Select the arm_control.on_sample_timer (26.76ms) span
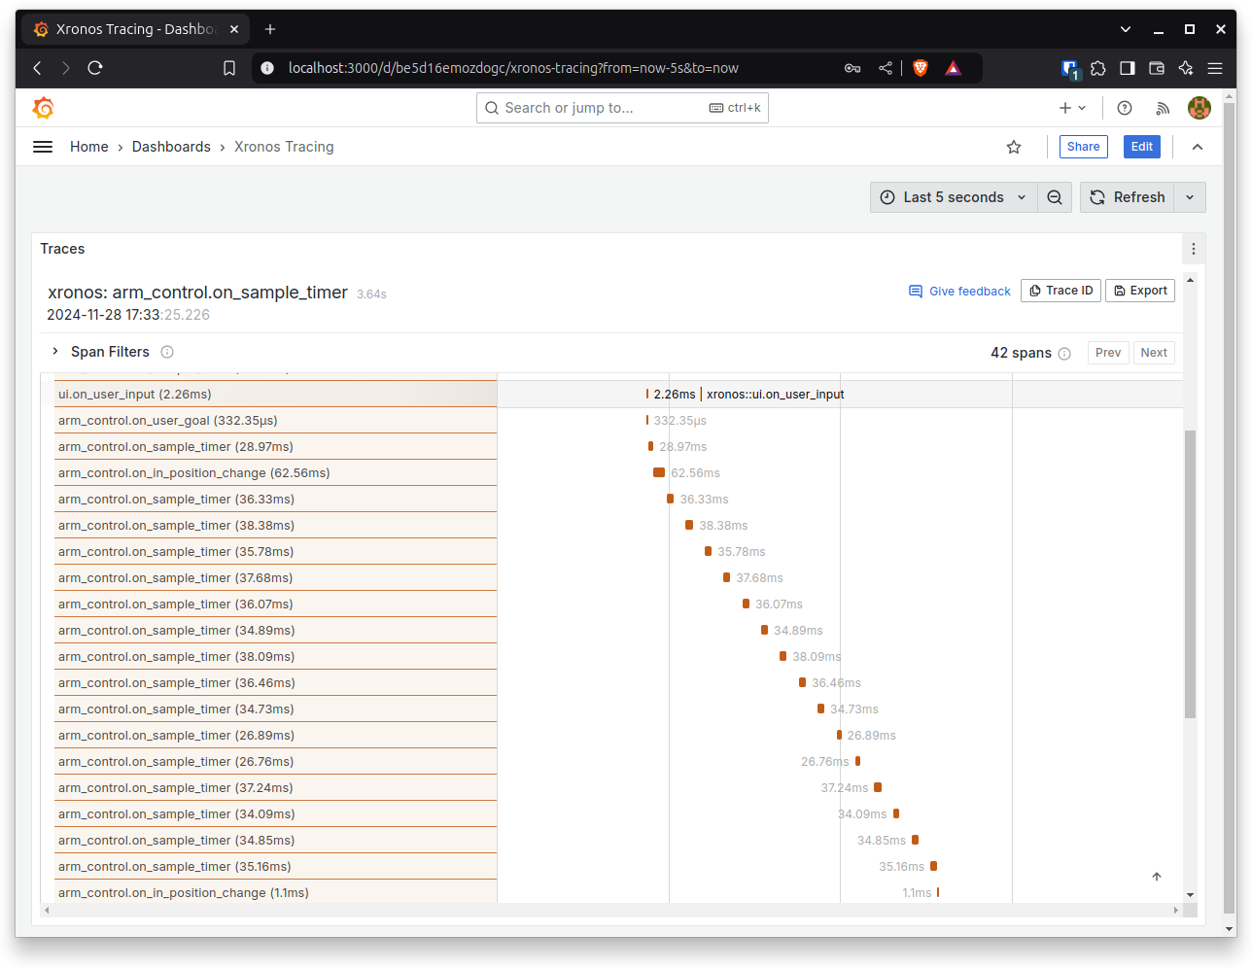 pyautogui.click(x=276, y=762)
